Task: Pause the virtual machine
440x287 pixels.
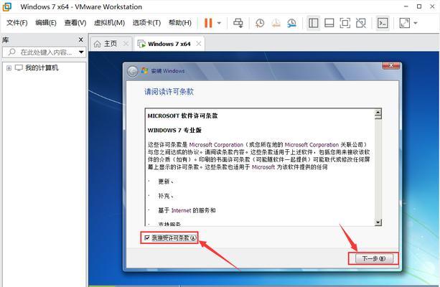Action: coord(208,23)
